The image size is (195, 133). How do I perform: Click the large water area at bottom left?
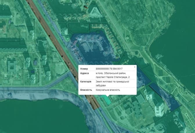pyautogui.click(x=38, y=116)
